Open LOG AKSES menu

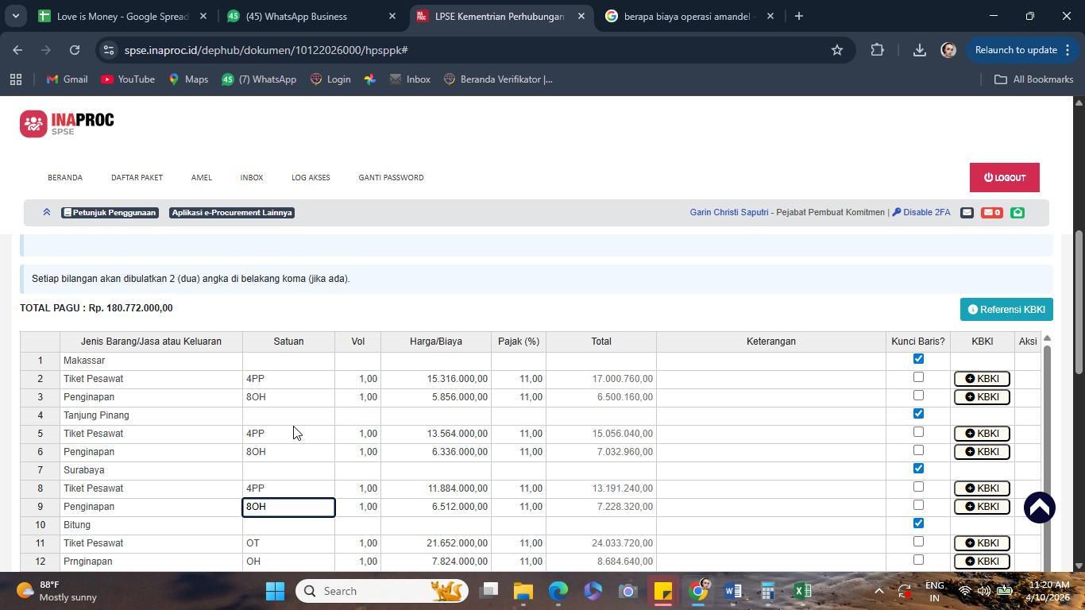[x=311, y=178]
